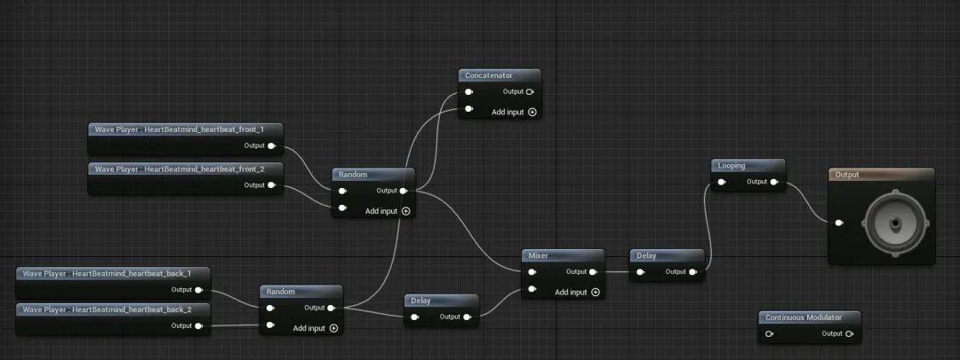Viewport: 960px width, 360px height.
Task: Click first input pin of front-heartbeat Random node
Action: pyautogui.click(x=342, y=191)
